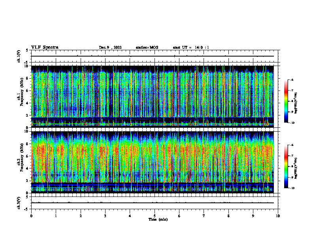Image resolution: width=313 pixels, height=242 pixels.
Task: Click time axis tick label "10"
Action: click(x=278, y=216)
